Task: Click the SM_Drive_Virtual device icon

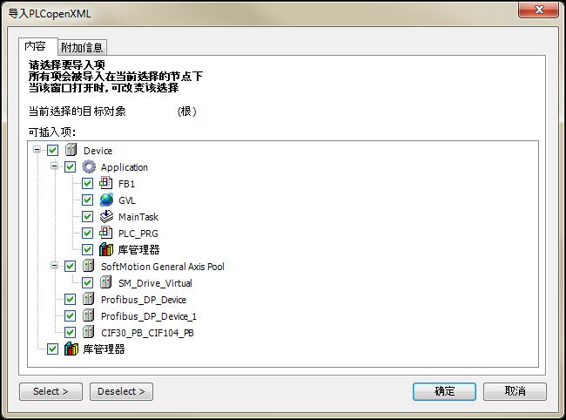Action: click(x=105, y=282)
